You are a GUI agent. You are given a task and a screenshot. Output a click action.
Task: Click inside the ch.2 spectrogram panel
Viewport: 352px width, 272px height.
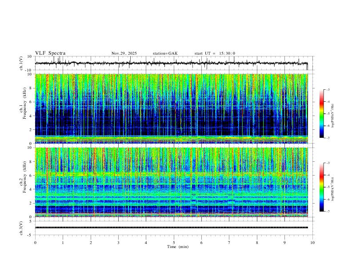pyautogui.click(x=172, y=182)
